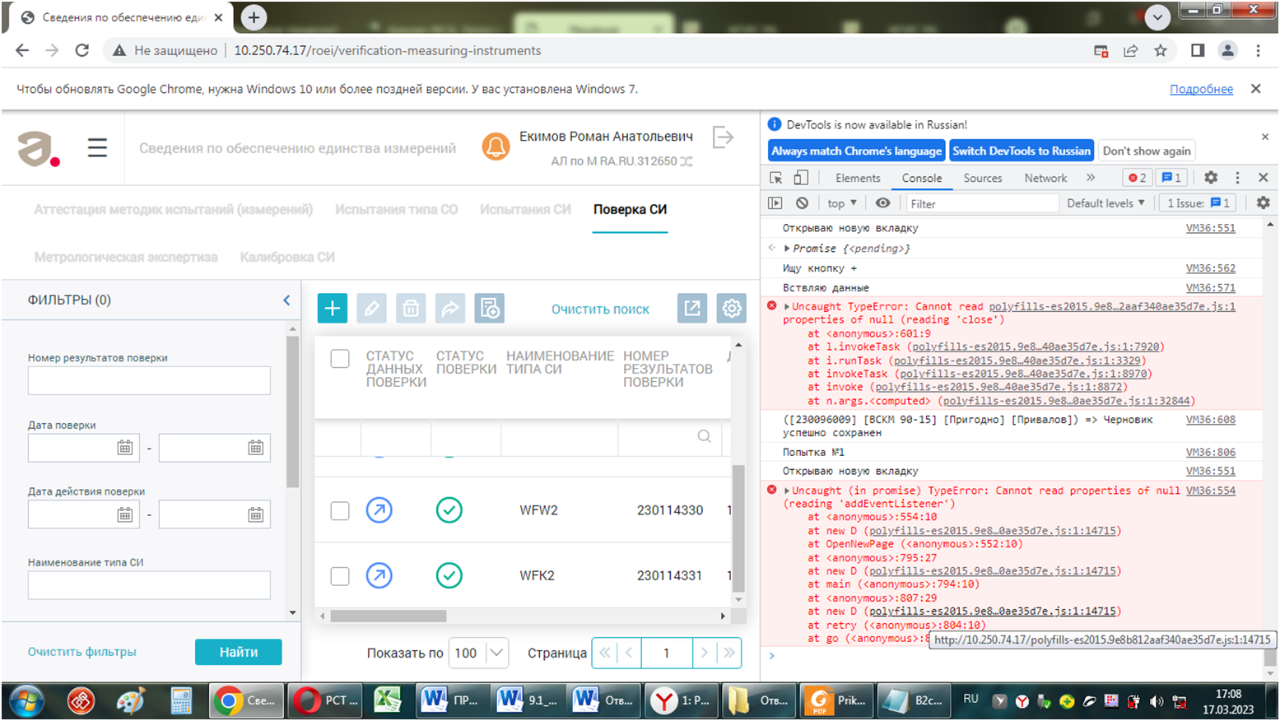Switch to the Калибровка СИ tab

(x=287, y=258)
